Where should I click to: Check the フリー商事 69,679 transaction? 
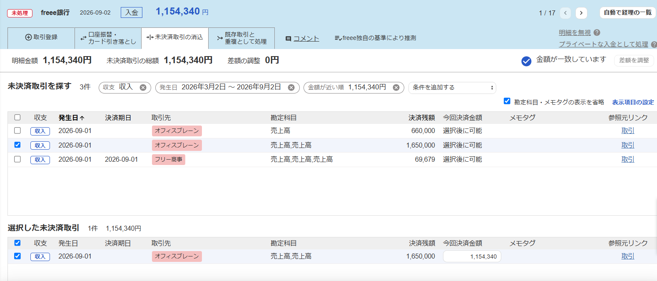pyautogui.click(x=17, y=159)
